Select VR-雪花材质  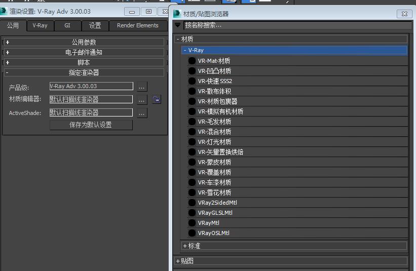click(297, 192)
